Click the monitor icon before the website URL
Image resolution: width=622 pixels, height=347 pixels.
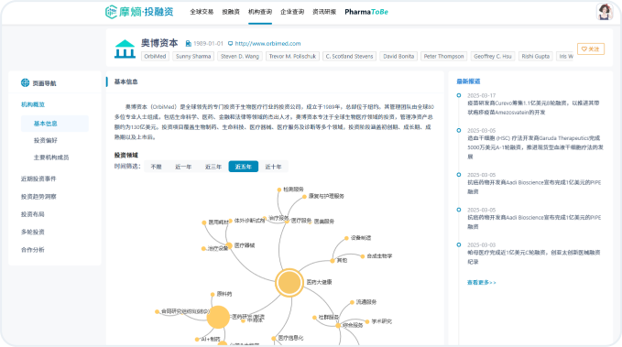pyautogui.click(x=230, y=44)
